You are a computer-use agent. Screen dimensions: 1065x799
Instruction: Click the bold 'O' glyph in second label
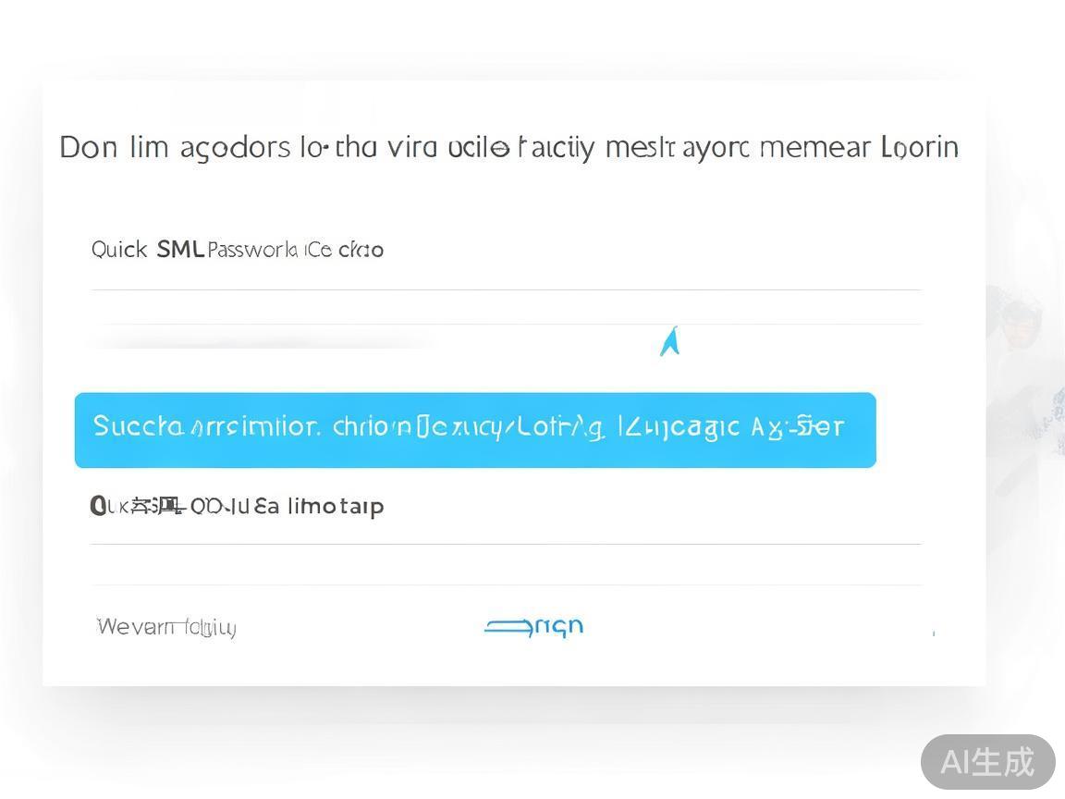98,506
